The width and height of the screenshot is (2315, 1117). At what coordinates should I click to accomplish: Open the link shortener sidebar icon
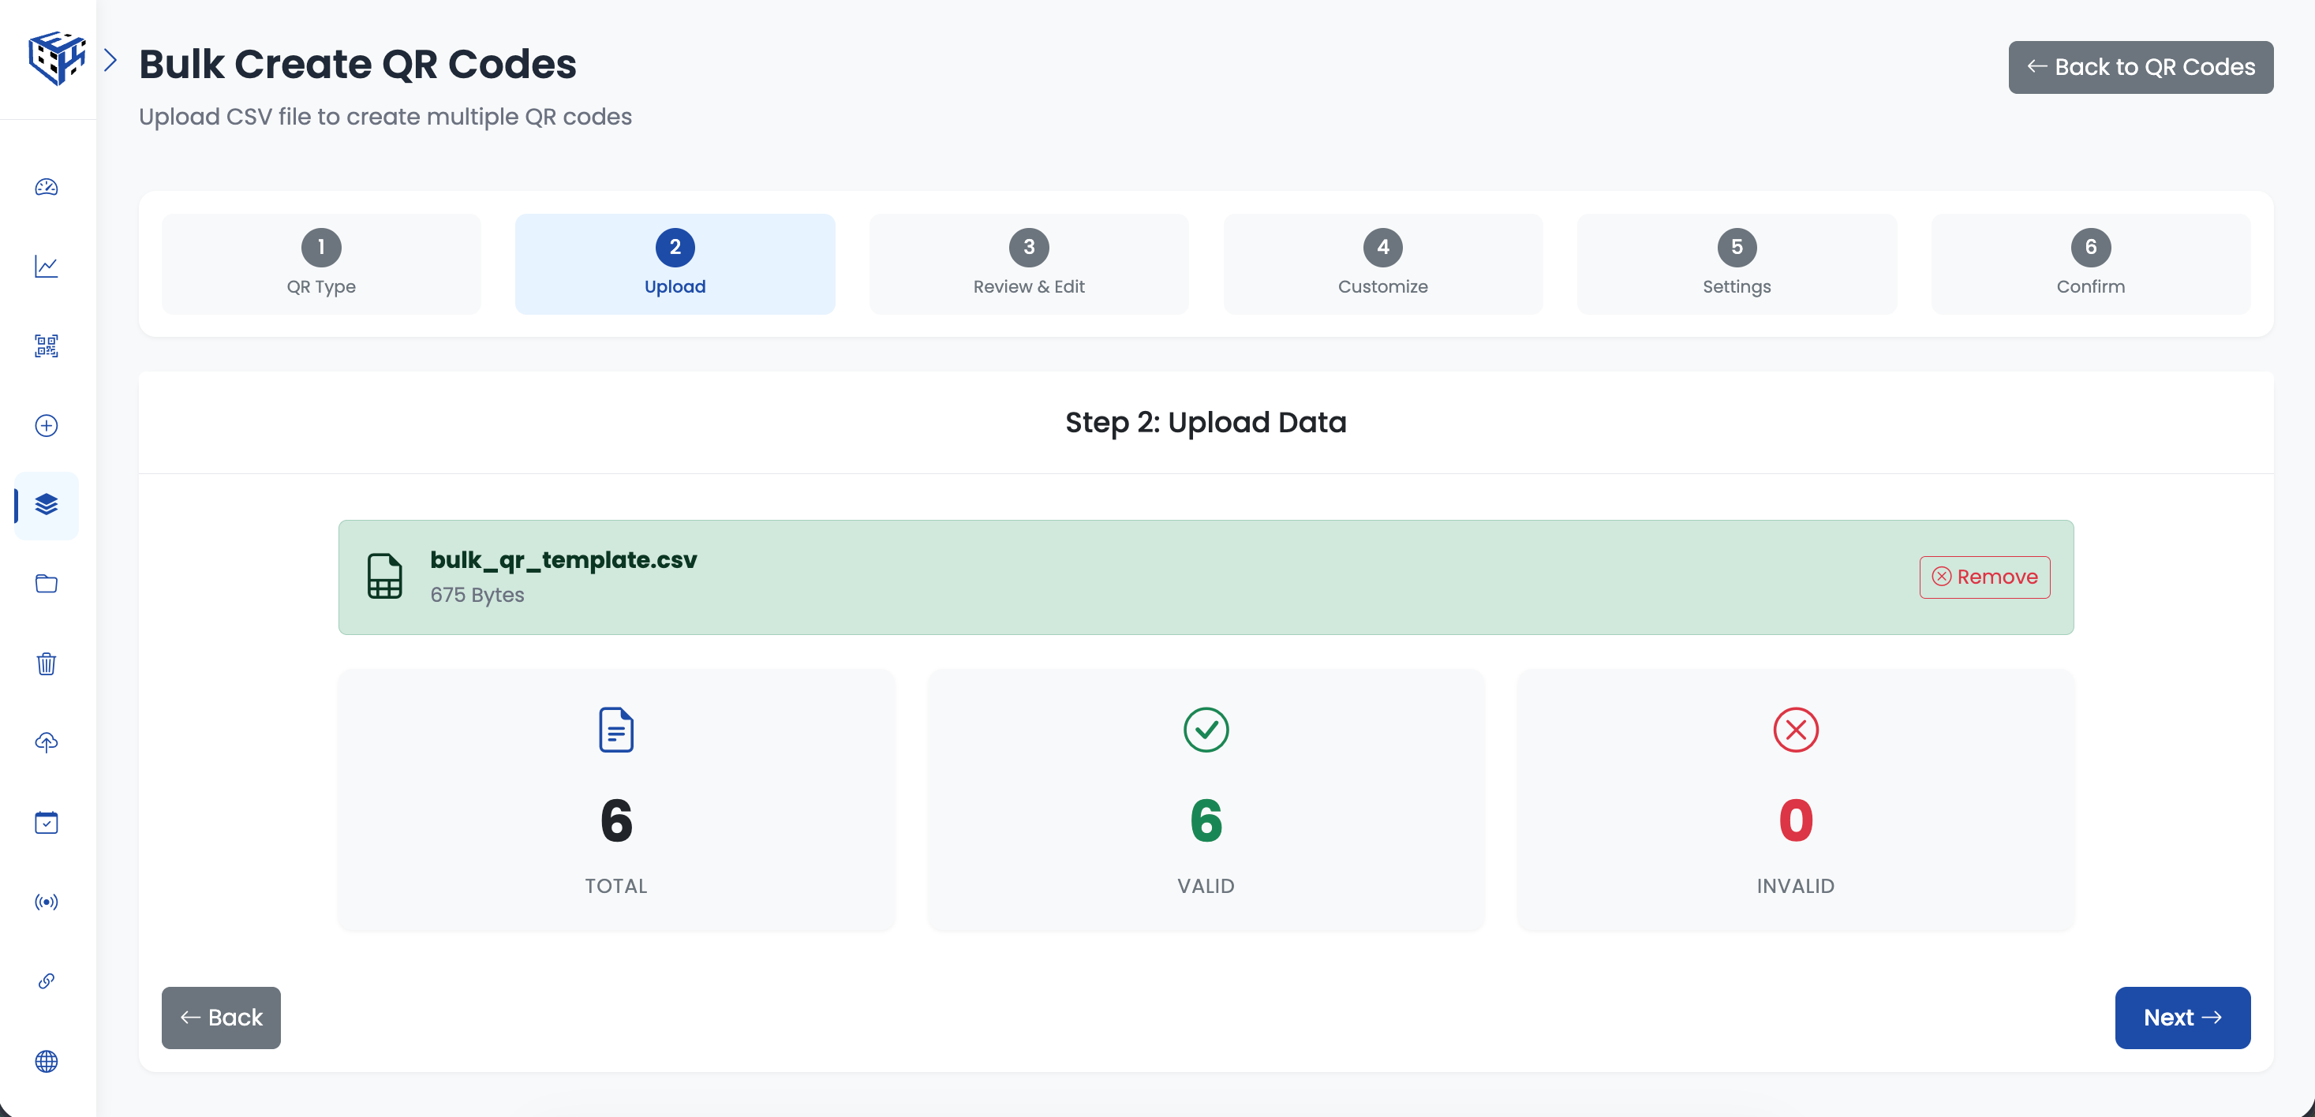tap(45, 981)
